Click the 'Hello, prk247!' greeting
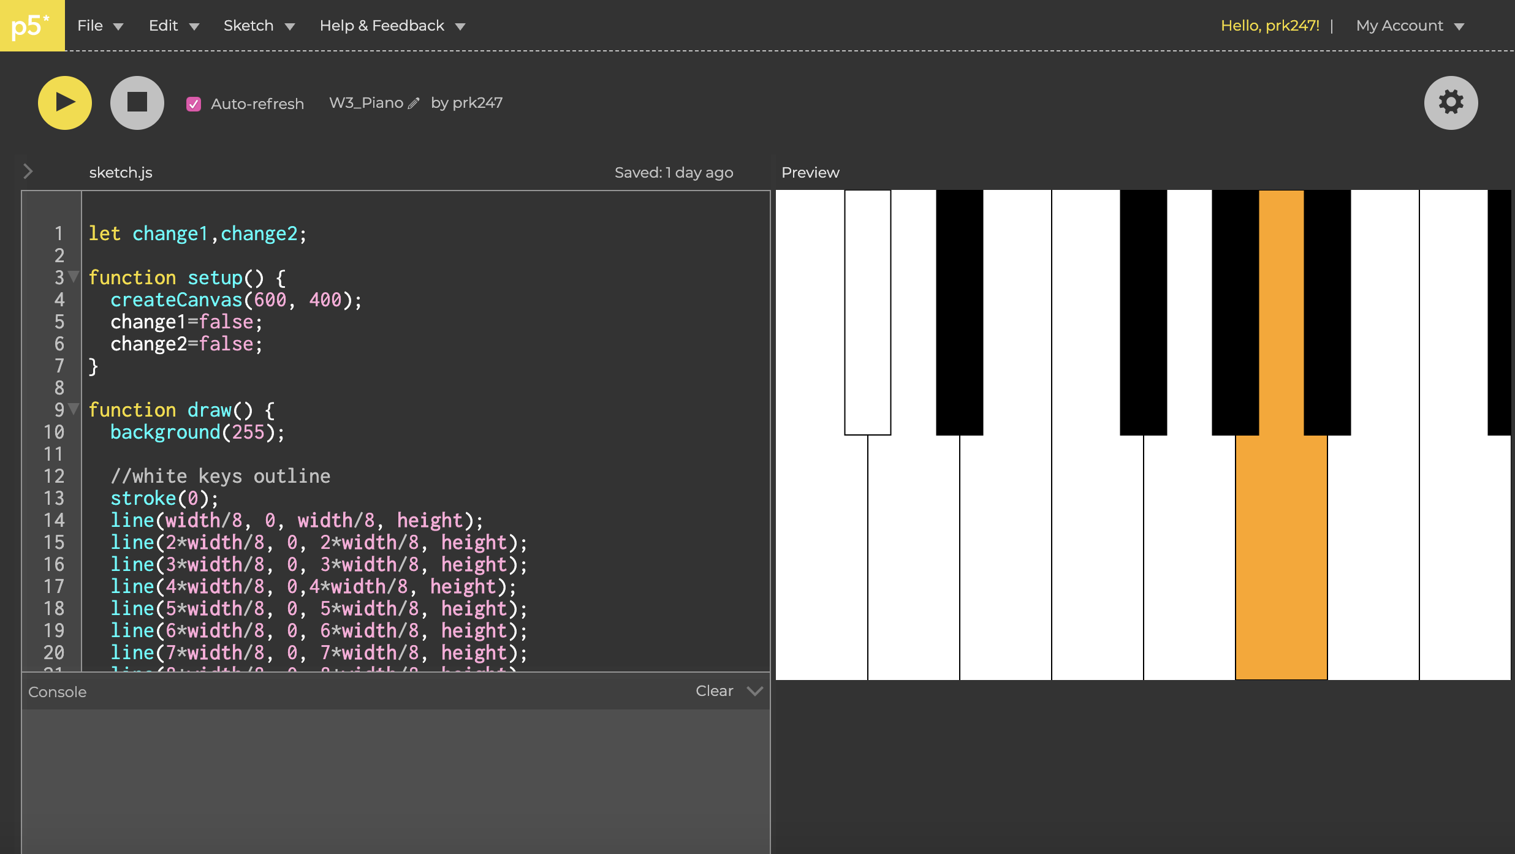 [x=1270, y=26]
